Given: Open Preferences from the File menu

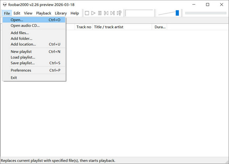Looking at the screenshot, I should 34,70.
